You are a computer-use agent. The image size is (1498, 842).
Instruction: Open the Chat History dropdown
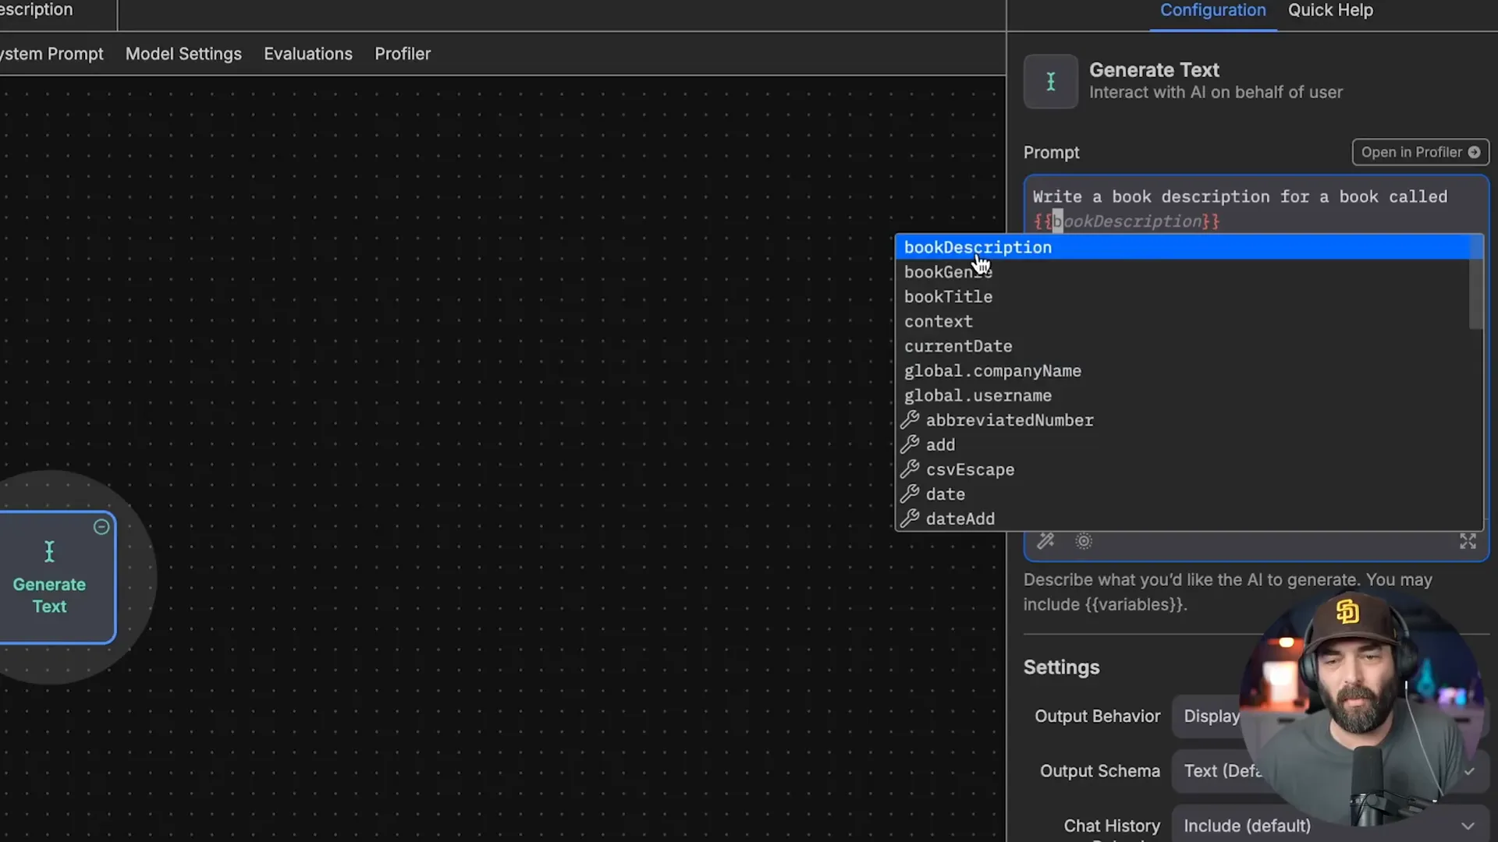click(x=1326, y=826)
